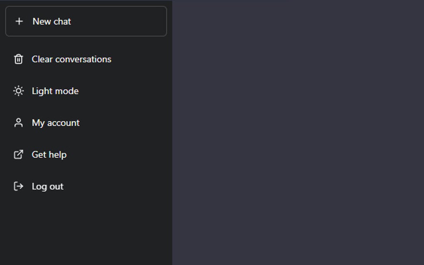Enable Light mode by clicking its label
Screen dimensions: 424x265
(x=54, y=91)
